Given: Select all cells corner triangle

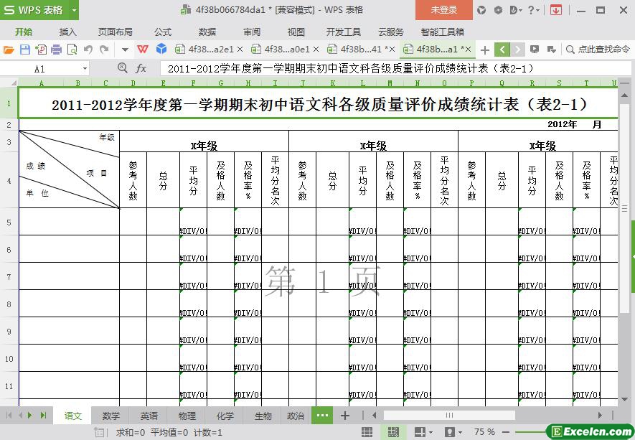Looking at the screenshot, I should coord(14,83).
